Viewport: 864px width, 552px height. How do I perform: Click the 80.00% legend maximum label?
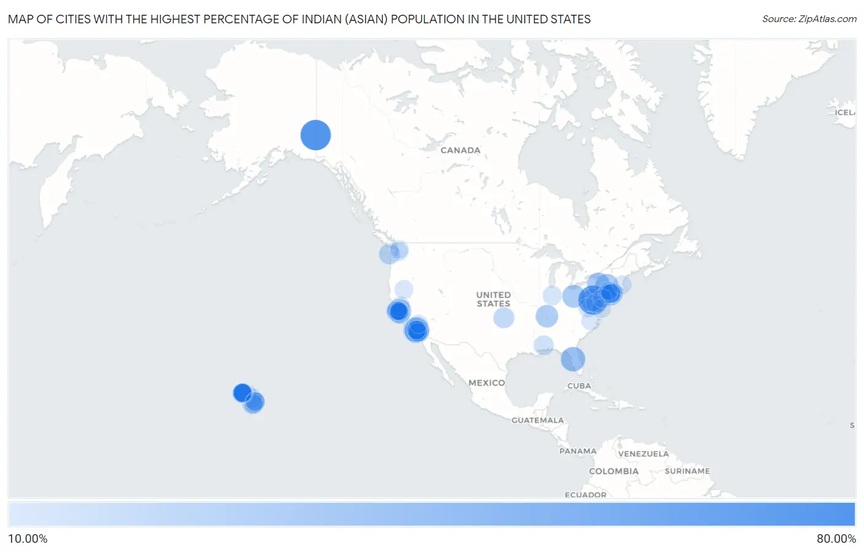(836, 539)
